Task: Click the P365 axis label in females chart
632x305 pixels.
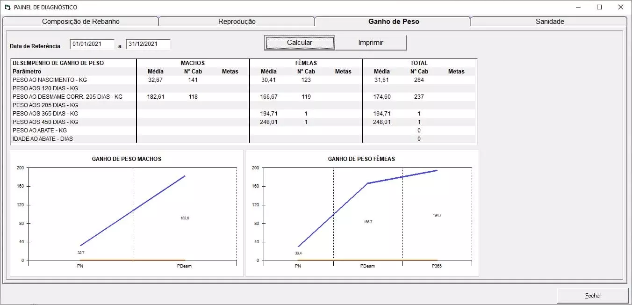Action: click(437, 266)
